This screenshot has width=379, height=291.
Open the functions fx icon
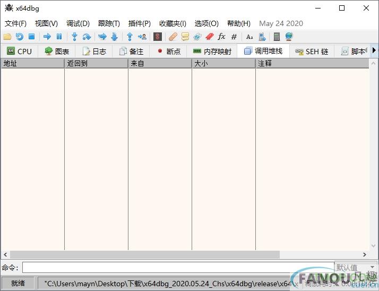point(221,37)
